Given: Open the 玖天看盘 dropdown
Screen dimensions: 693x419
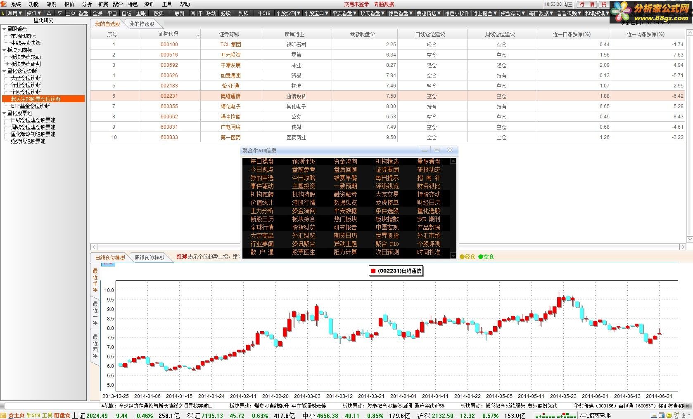Looking at the screenshot, I should tap(373, 13).
